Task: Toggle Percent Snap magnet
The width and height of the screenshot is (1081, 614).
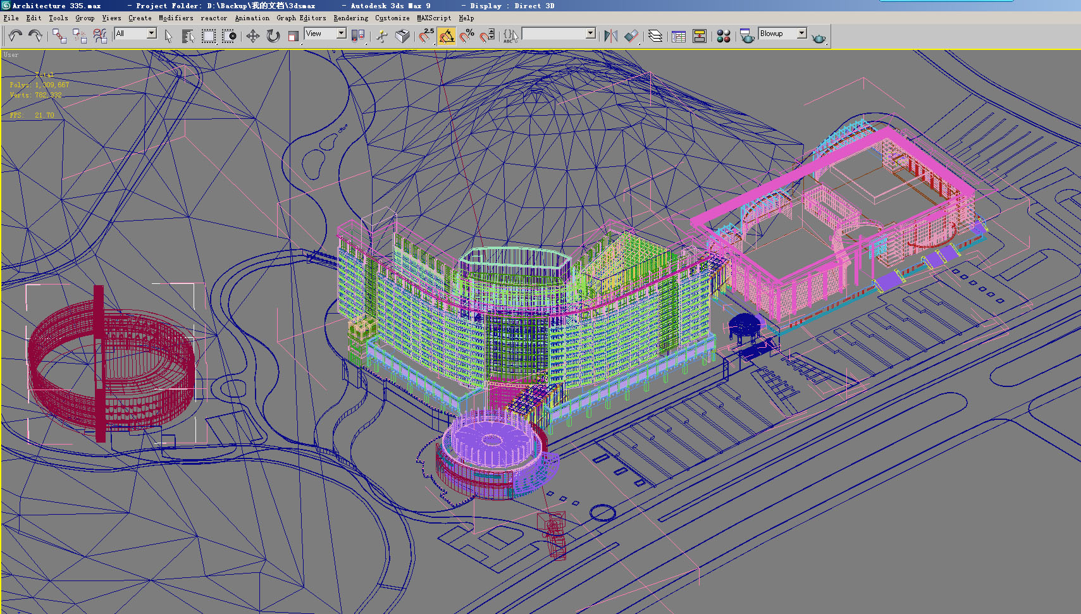Action: tap(467, 36)
